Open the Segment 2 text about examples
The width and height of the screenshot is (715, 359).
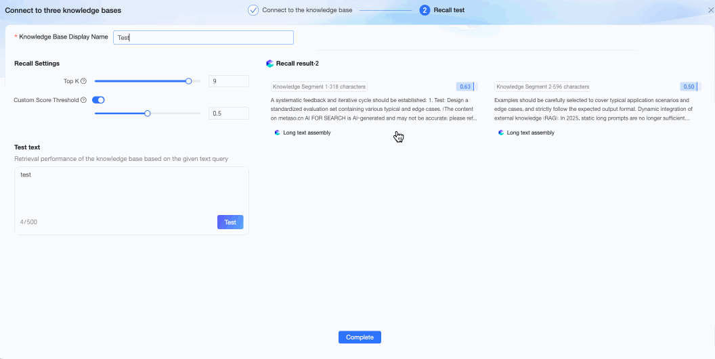(593, 109)
